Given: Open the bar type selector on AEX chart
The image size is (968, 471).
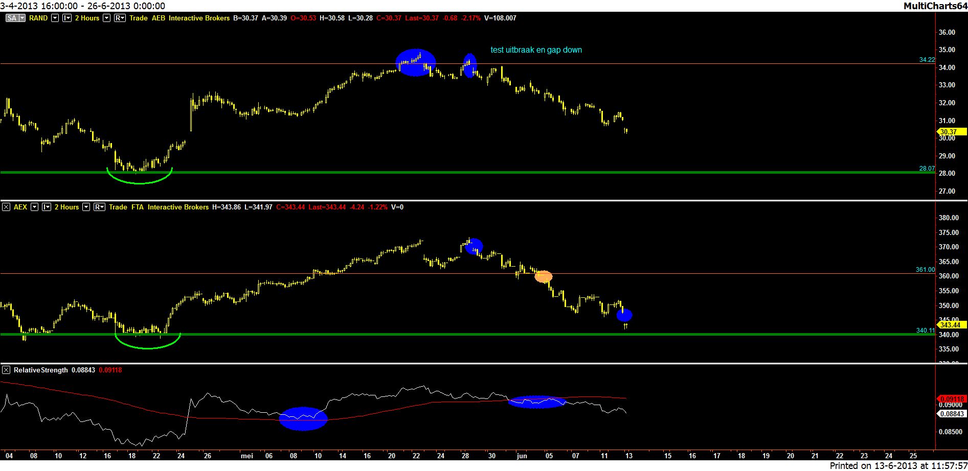Looking at the screenshot, I should pyautogui.click(x=47, y=207).
